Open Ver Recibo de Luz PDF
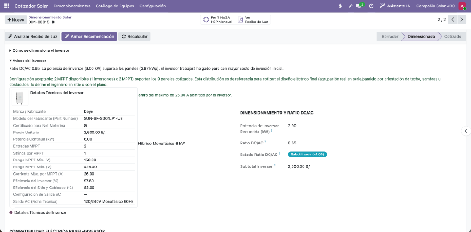The width and height of the screenshot is (471, 232). 253,20
